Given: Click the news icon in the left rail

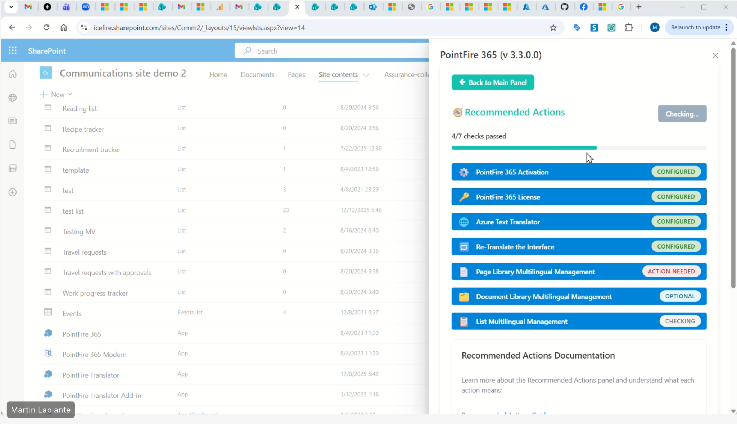Looking at the screenshot, I should pyautogui.click(x=13, y=121).
